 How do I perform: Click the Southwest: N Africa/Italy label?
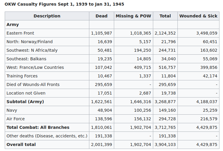[x=32, y=50]
